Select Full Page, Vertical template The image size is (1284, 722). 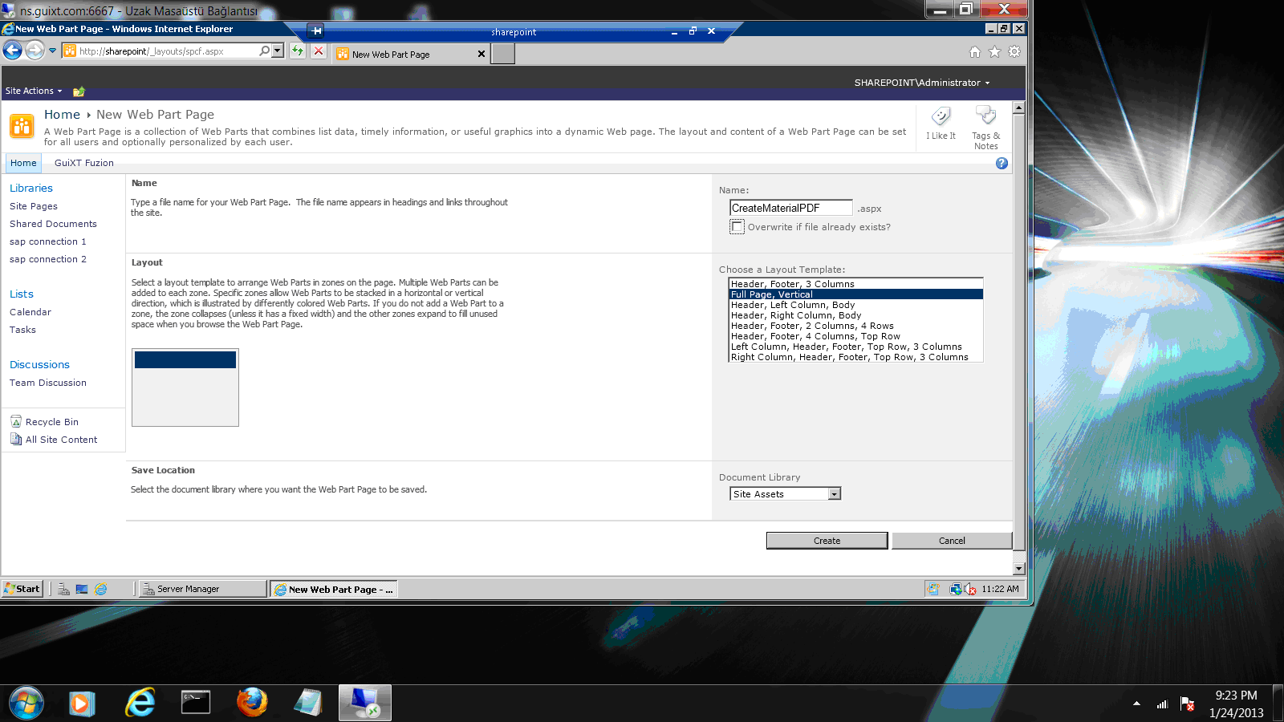(855, 294)
